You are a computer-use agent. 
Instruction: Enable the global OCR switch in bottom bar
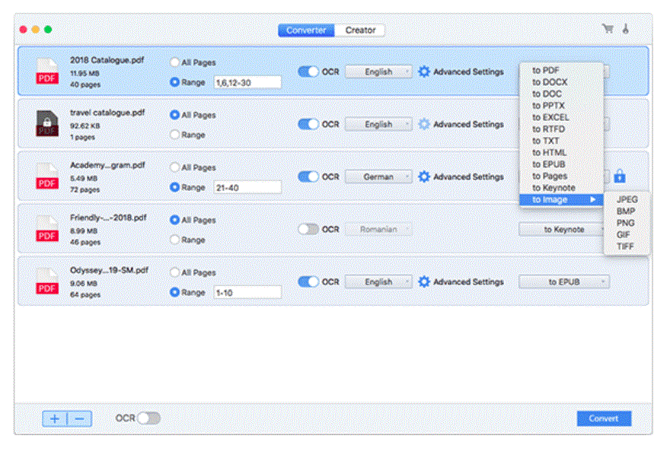pyautogui.click(x=148, y=418)
